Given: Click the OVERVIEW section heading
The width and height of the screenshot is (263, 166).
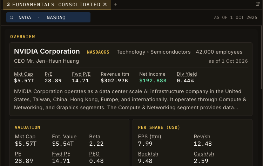Looking at the screenshot, I should 23,37.
